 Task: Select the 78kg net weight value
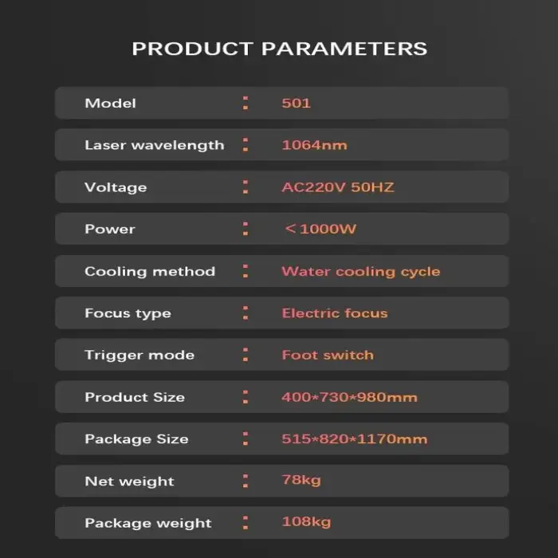click(300, 481)
